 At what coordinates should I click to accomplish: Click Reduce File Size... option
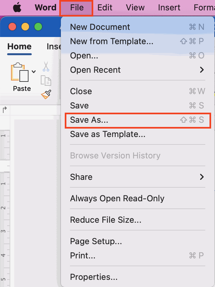137,220
